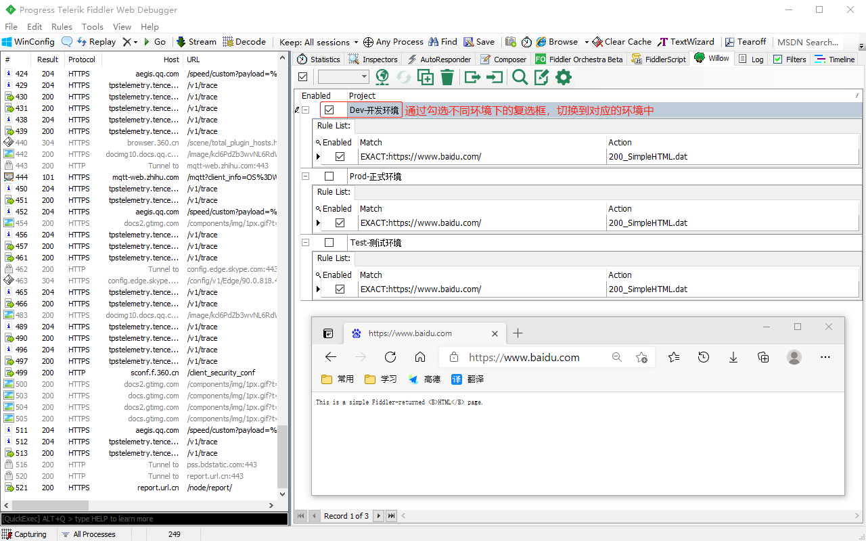This screenshot has height=541, width=866.
Task: Save sessions using Save toolbar button
Action: 479,42
